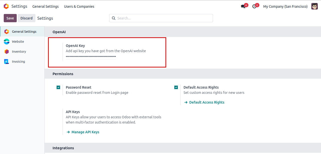Open the Users & Companies menu
The height and width of the screenshot is (154, 321).
[x=79, y=6]
